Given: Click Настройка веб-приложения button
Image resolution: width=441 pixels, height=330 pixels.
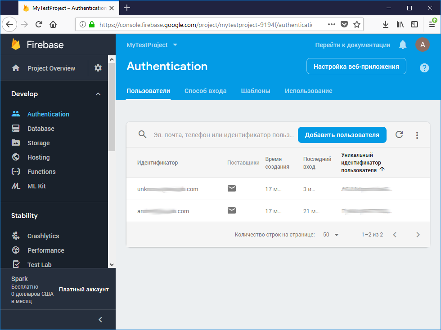Looking at the screenshot, I should tap(356, 67).
